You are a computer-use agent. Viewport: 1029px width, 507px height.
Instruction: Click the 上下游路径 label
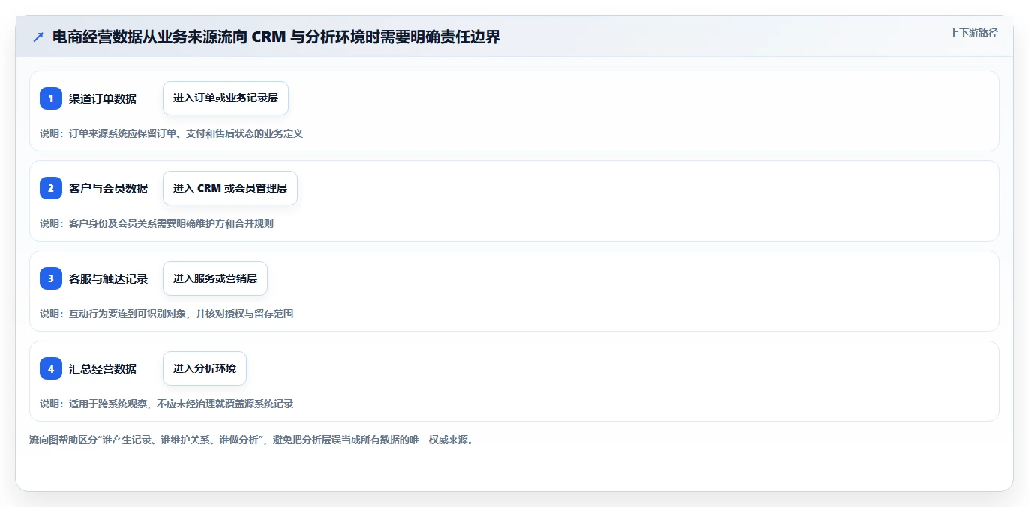point(973,33)
